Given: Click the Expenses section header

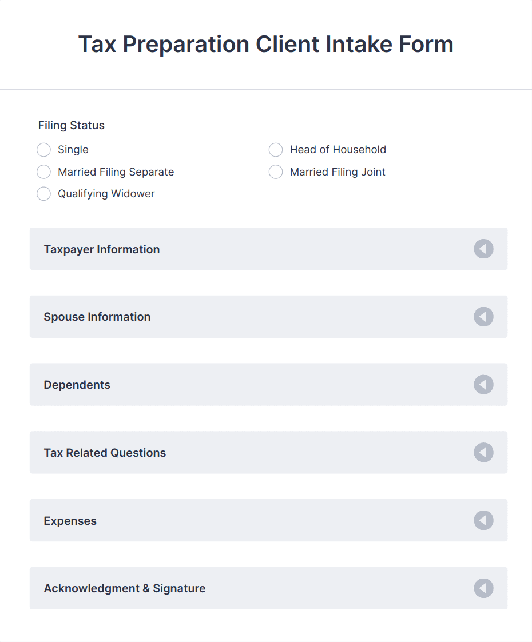Looking at the screenshot, I should coord(70,520).
